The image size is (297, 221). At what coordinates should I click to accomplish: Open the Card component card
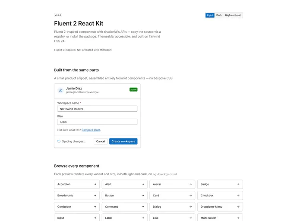coord(172,196)
